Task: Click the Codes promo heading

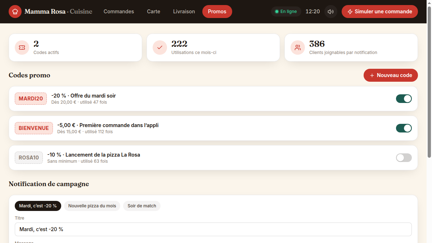Action: pos(30,75)
